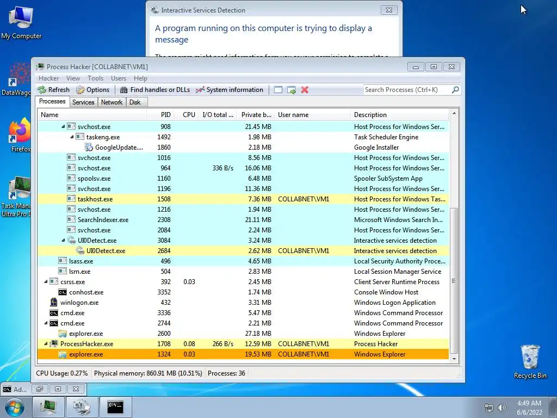Click the Find handles or DLLs binoculars icon

pos(123,90)
